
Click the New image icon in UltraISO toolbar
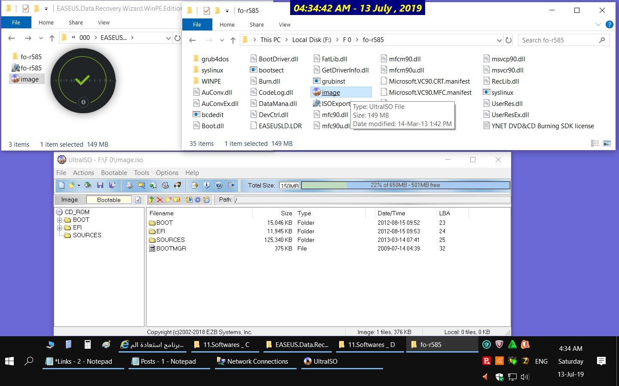61,185
